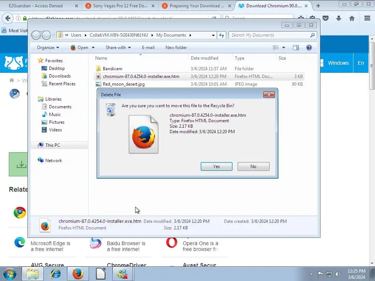375x281 pixels.
Task: Select the Pictures library
Action: (57, 122)
